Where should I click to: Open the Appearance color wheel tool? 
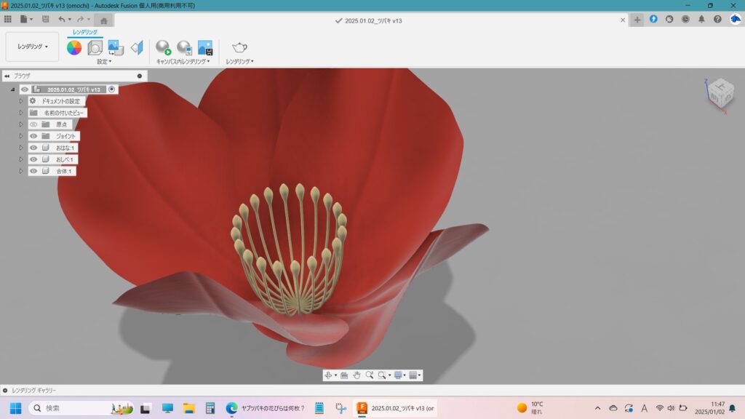74,48
